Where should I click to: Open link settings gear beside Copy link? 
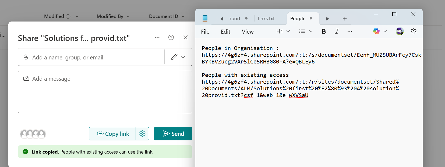142,134
